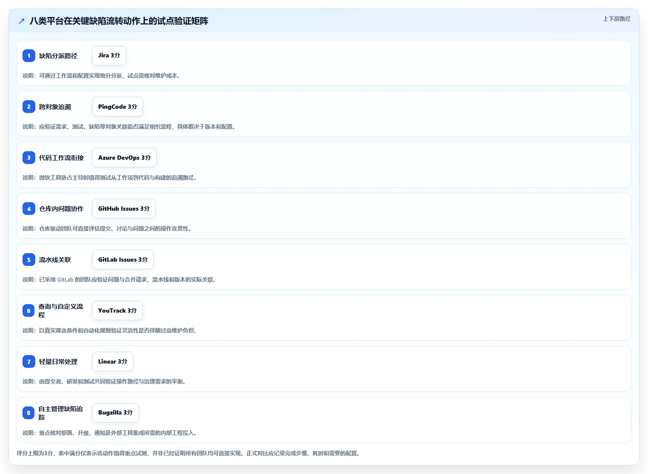Click number badge 4 for 仓库内问题协作
This screenshot has width=648, height=474.
click(x=29, y=209)
